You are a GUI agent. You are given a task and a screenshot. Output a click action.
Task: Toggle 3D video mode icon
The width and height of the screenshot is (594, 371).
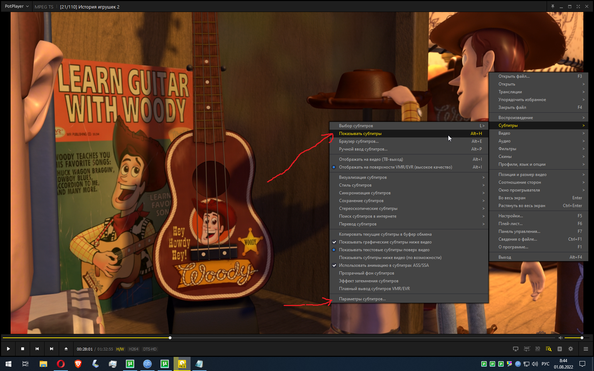pos(537,349)
